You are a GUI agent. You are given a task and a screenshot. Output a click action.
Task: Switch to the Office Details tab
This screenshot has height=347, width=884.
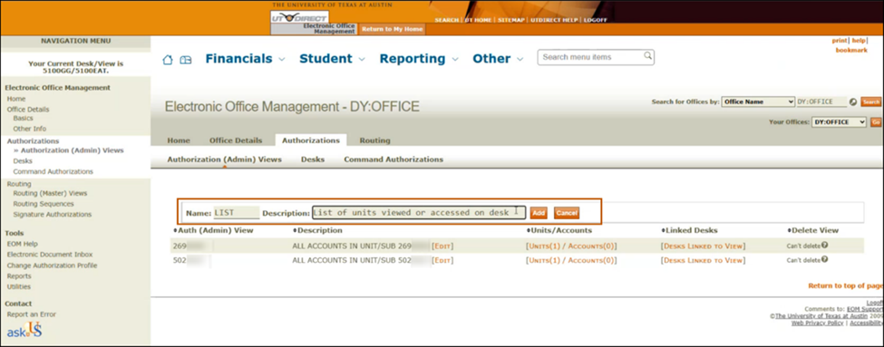236,140
